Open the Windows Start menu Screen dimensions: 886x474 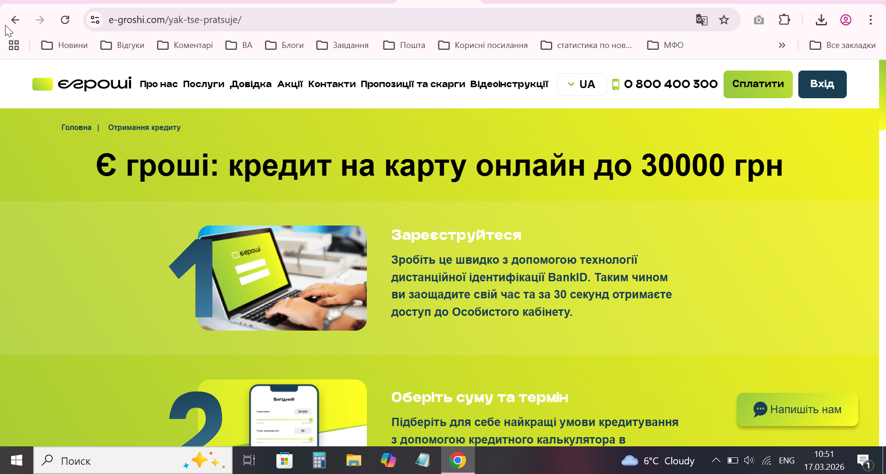(17, 460)
